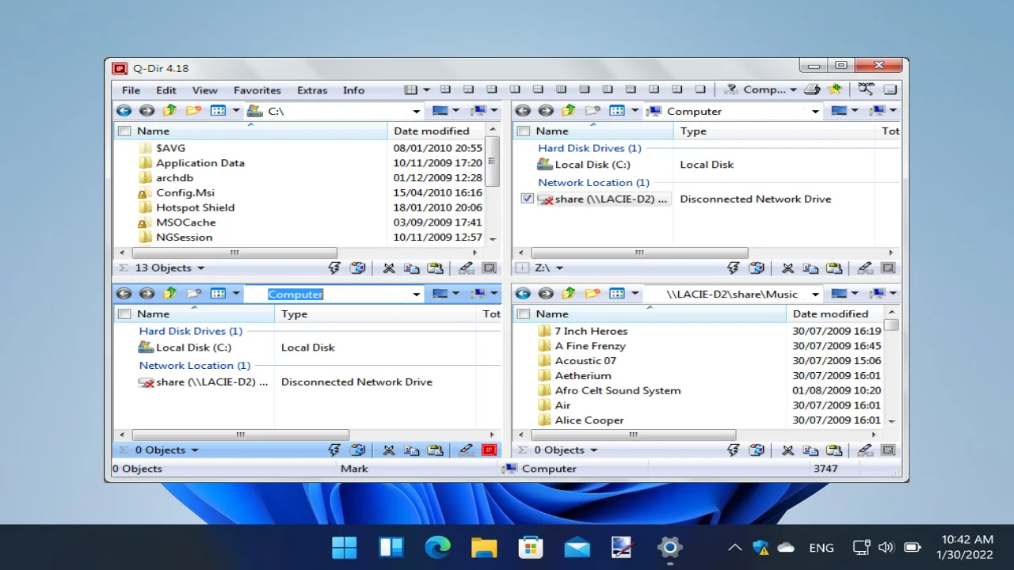Go forward in the C:\ pane
This screenshot has width=1014, height=570.
pos(147,111)
